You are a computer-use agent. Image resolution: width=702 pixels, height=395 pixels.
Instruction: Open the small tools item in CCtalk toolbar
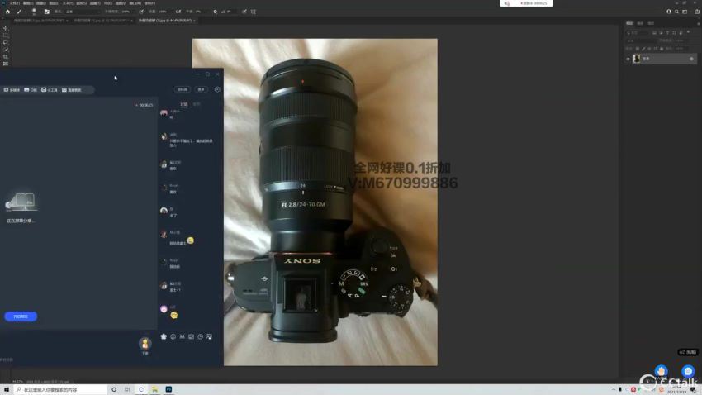[50, 90]
